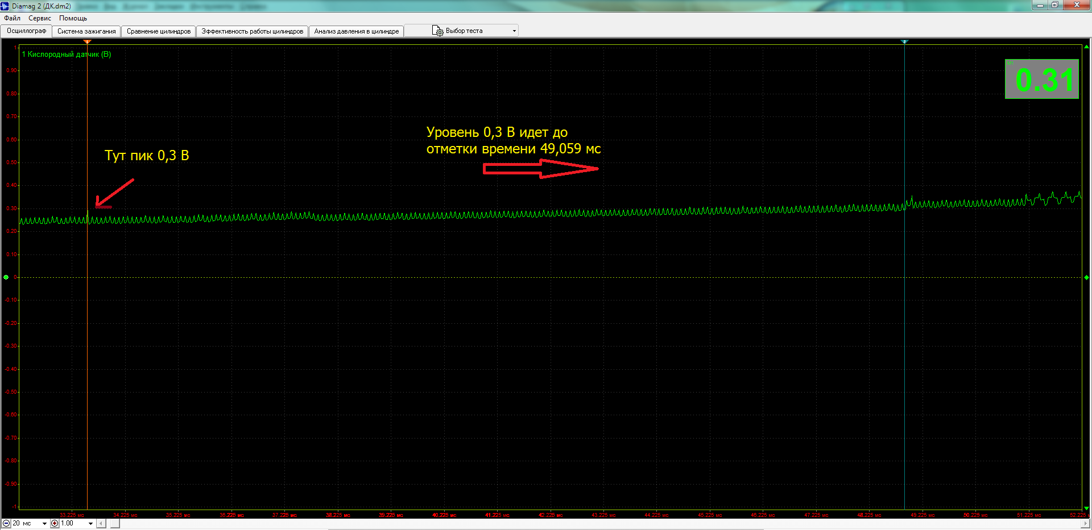The width and height of the screenshot is (1092, 530).
Task: Open the amplitude scale 1.00 dropdown
Action: click(x=90, y=523)
